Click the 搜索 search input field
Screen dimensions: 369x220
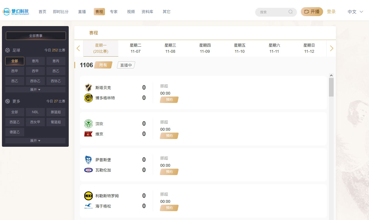click(x=276, y=12)
